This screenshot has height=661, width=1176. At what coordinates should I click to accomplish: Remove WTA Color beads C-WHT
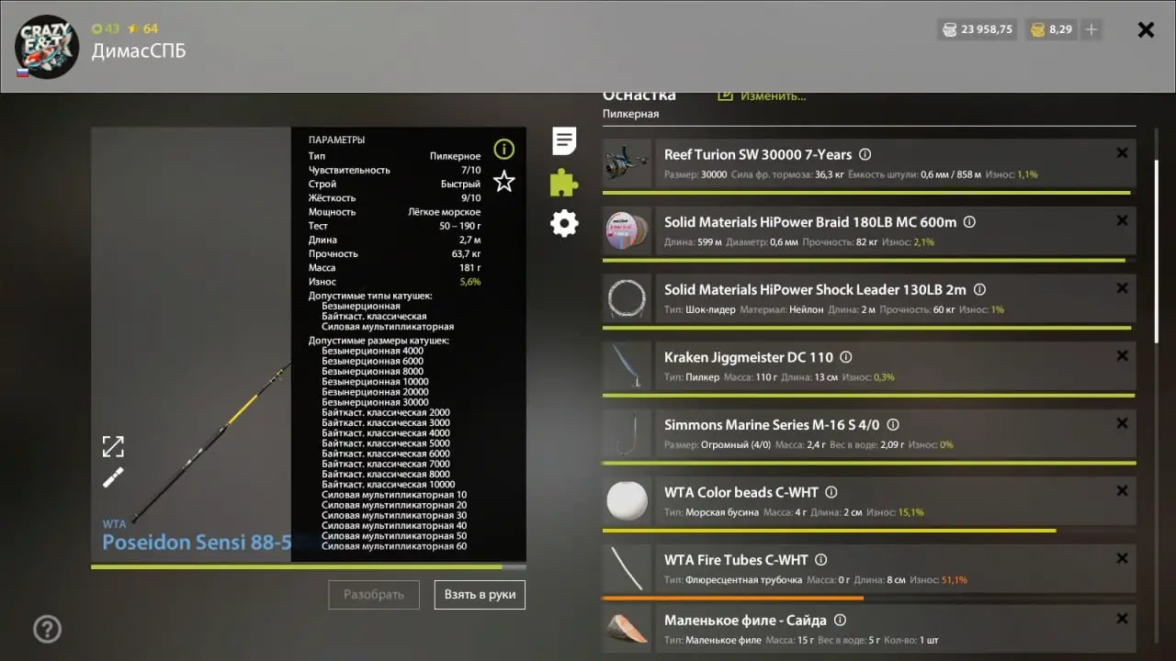tap(1122, 491)
